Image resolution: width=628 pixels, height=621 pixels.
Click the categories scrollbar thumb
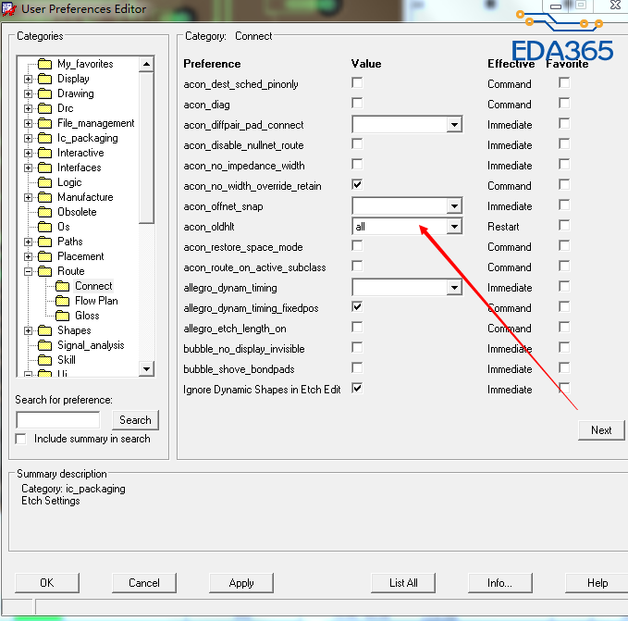[x=146, y=147]
